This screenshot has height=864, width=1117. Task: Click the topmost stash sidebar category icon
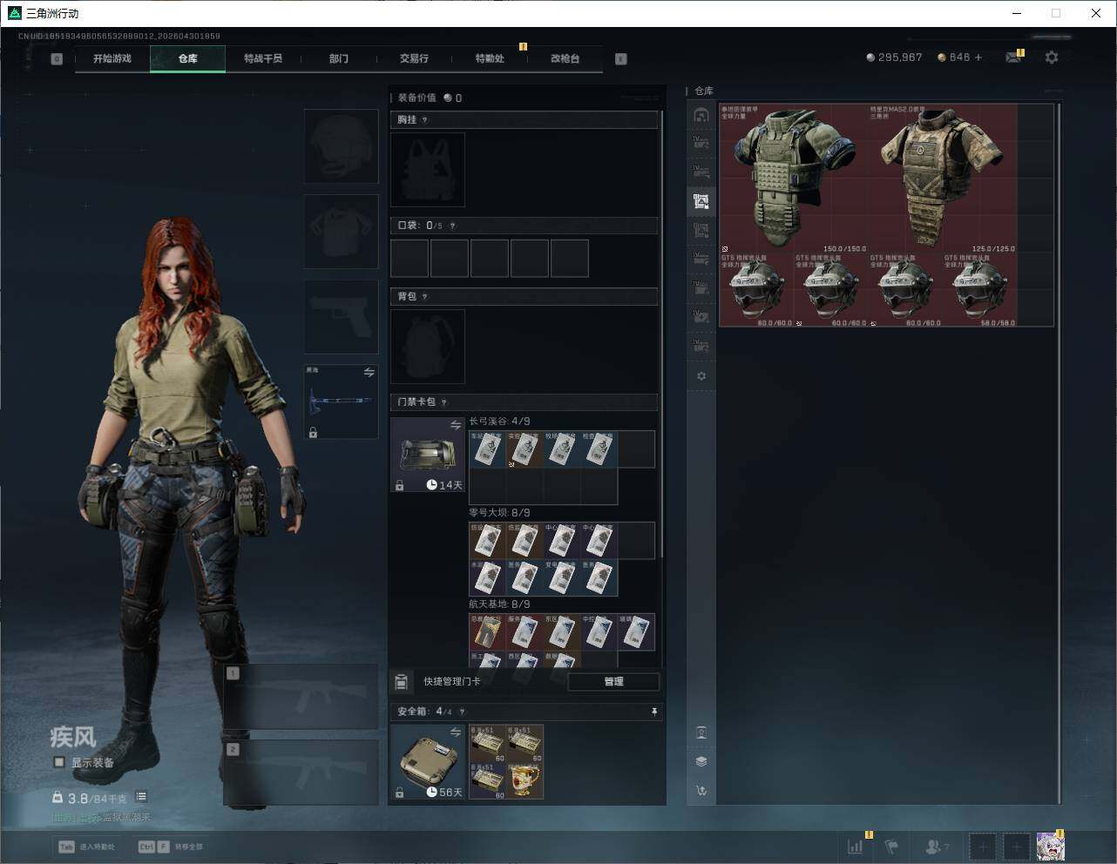point(701,115)
